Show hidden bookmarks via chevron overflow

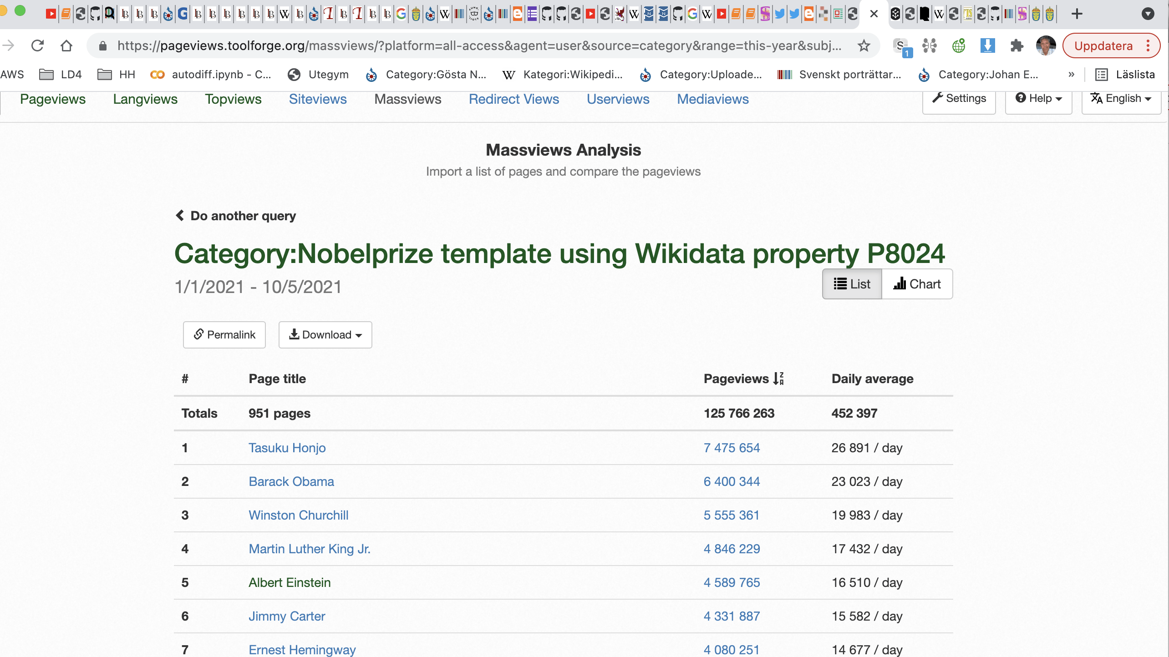click(1071, 75)
